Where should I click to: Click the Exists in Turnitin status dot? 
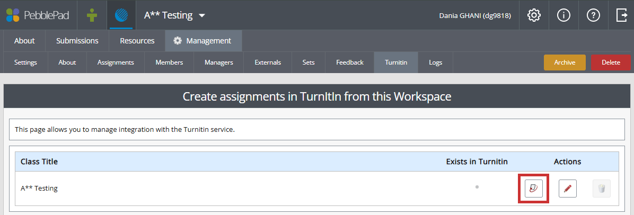coord(477,187)
